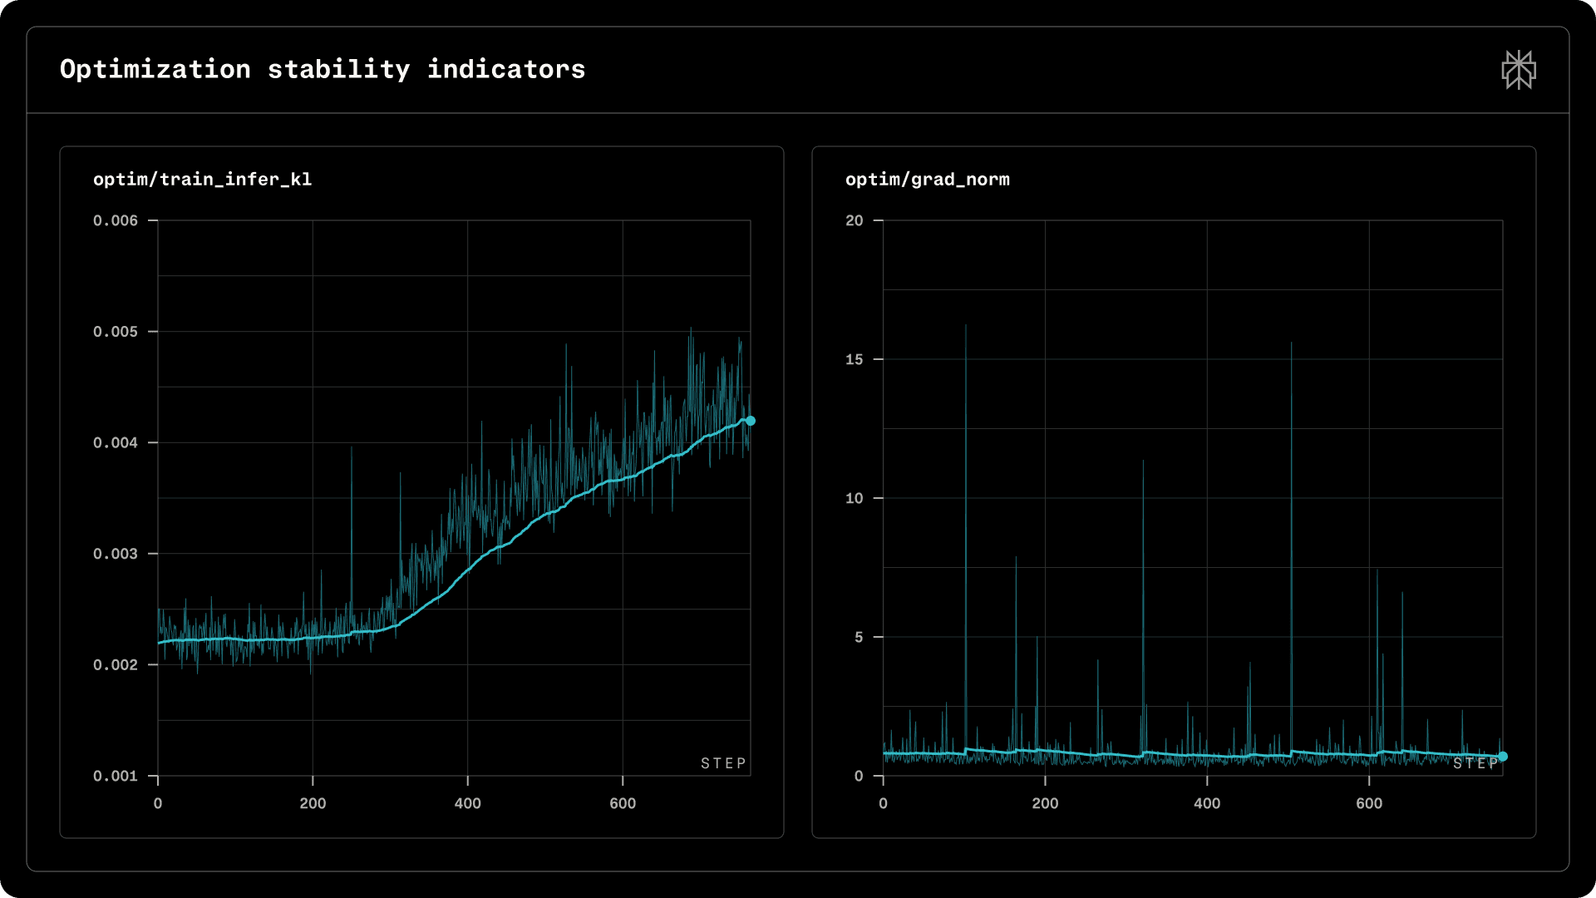
Task: Click the 0.002 label on KL y-axis
Action: coord(116,664)
